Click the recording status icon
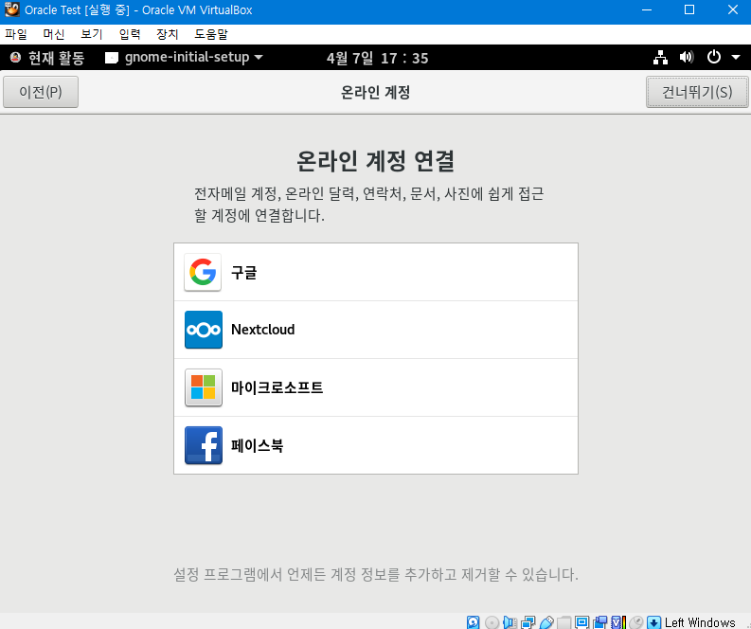The image size is (751, 629). (x=600, y=622)
